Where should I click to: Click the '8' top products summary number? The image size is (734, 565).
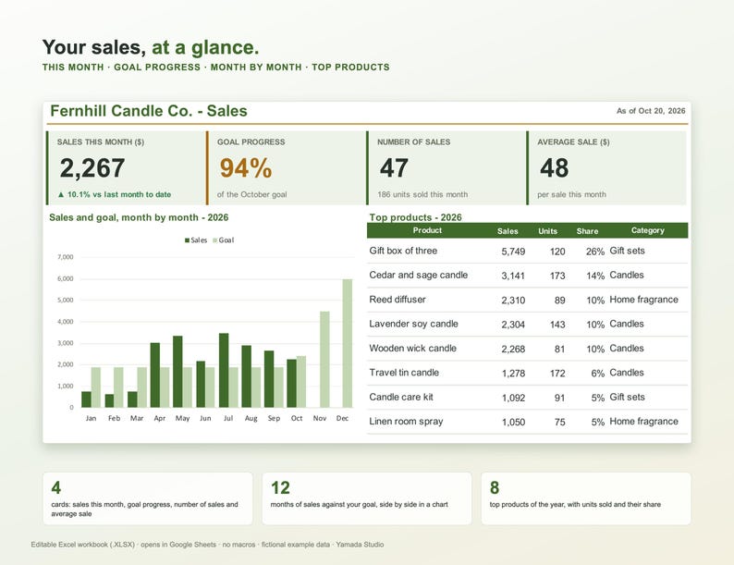click(495, 487)
